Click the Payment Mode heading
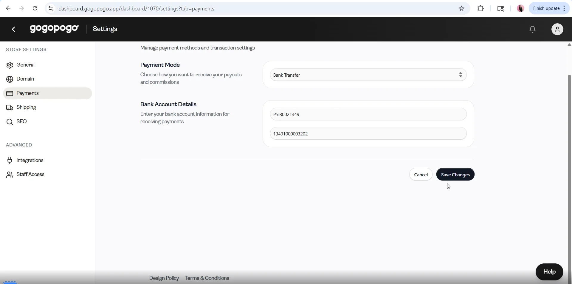This screenshot has width=572, height=284. coord(160,65)
